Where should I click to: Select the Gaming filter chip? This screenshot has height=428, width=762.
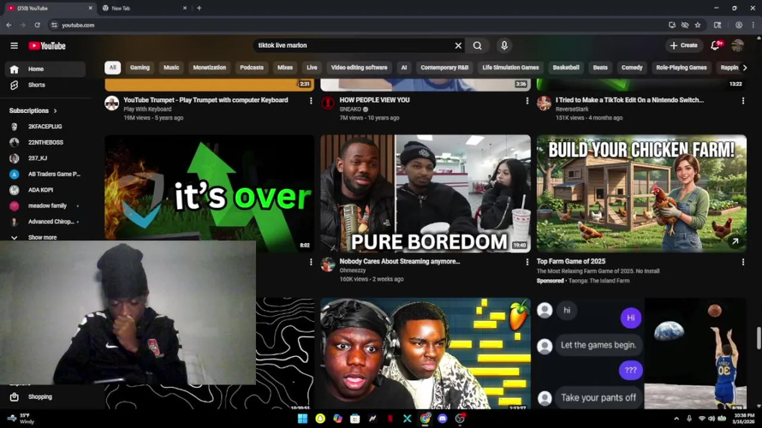[140, 67]
